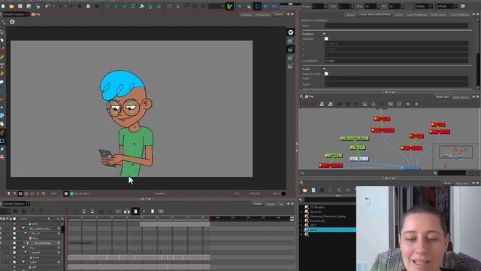This screenshot has width=481, height=271.
Task: Select the green peg node in Node view
Action: point(354,139)
